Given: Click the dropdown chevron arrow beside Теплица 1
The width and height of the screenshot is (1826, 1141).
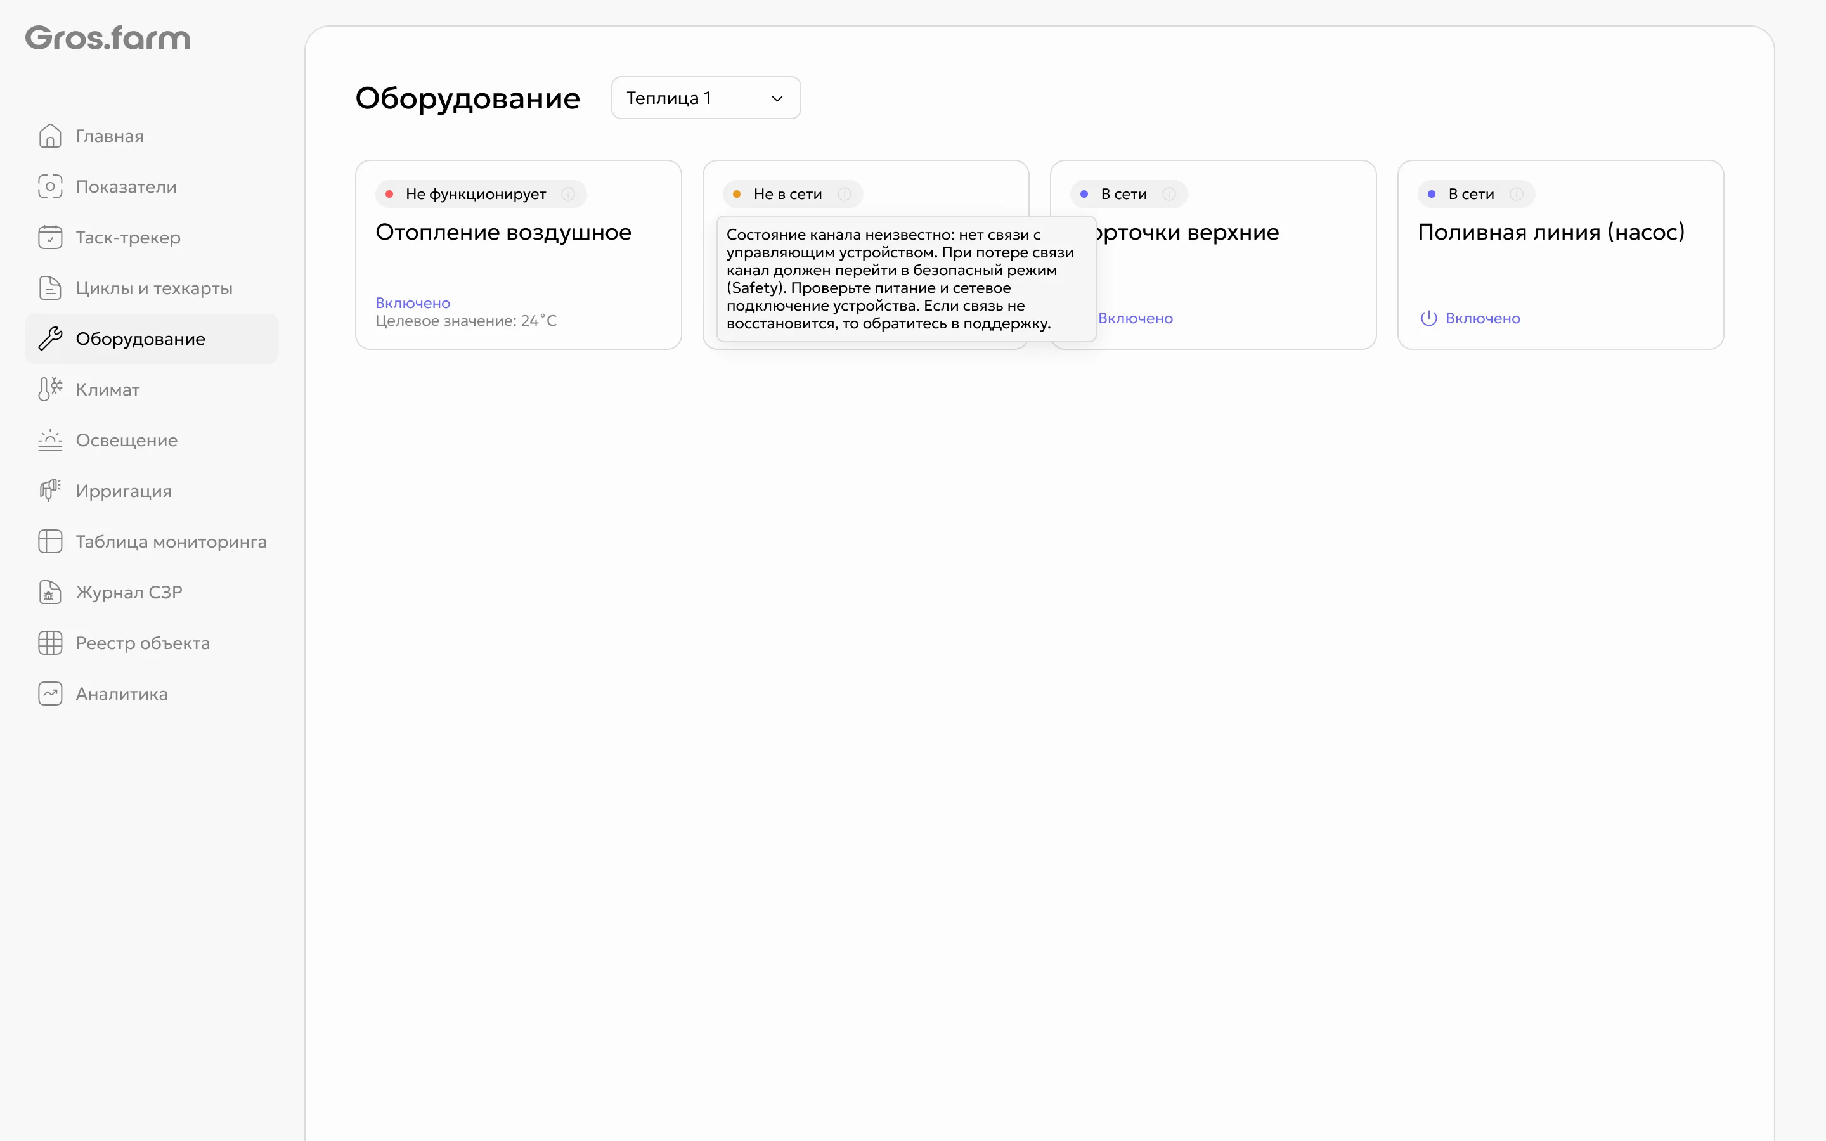Looking at the screenshot, I should [x=777, y=98].
